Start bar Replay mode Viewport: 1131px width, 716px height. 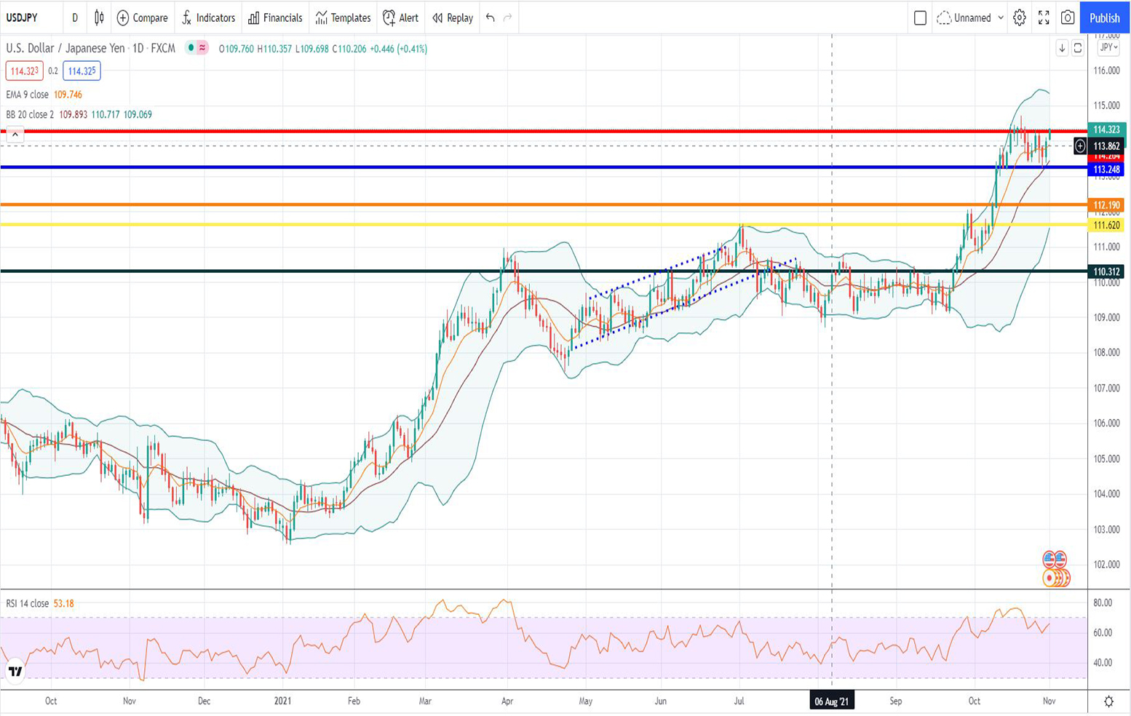coord(452,17)
